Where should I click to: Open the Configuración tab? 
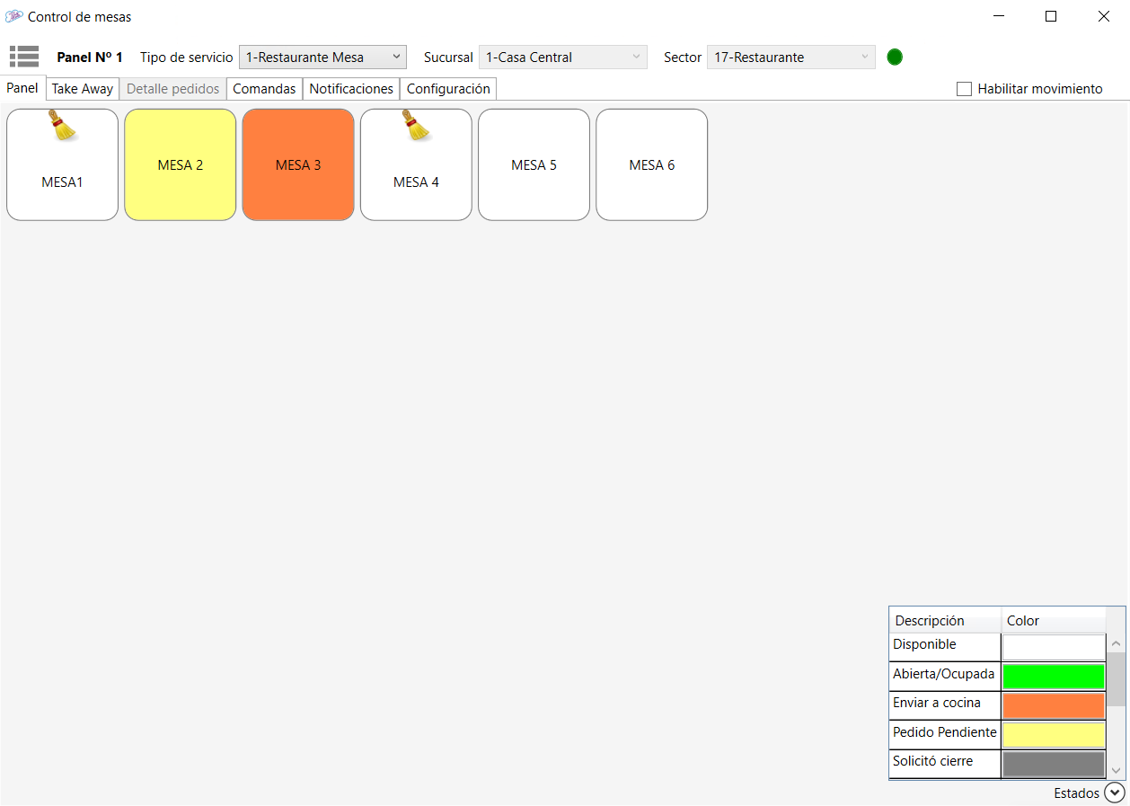click(x=448, y=89)
